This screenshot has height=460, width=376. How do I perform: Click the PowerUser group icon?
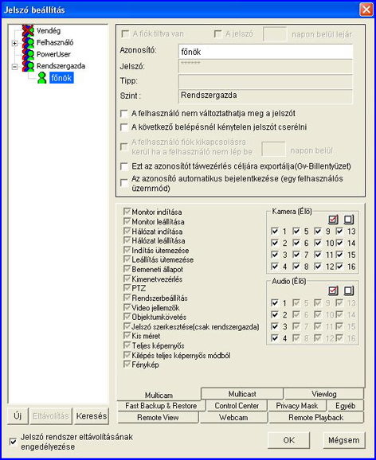coord(28,54)
